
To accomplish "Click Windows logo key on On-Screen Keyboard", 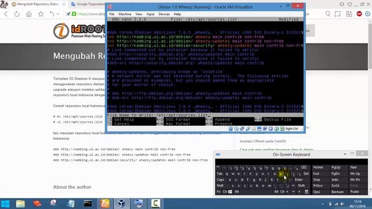I will 230,192.
